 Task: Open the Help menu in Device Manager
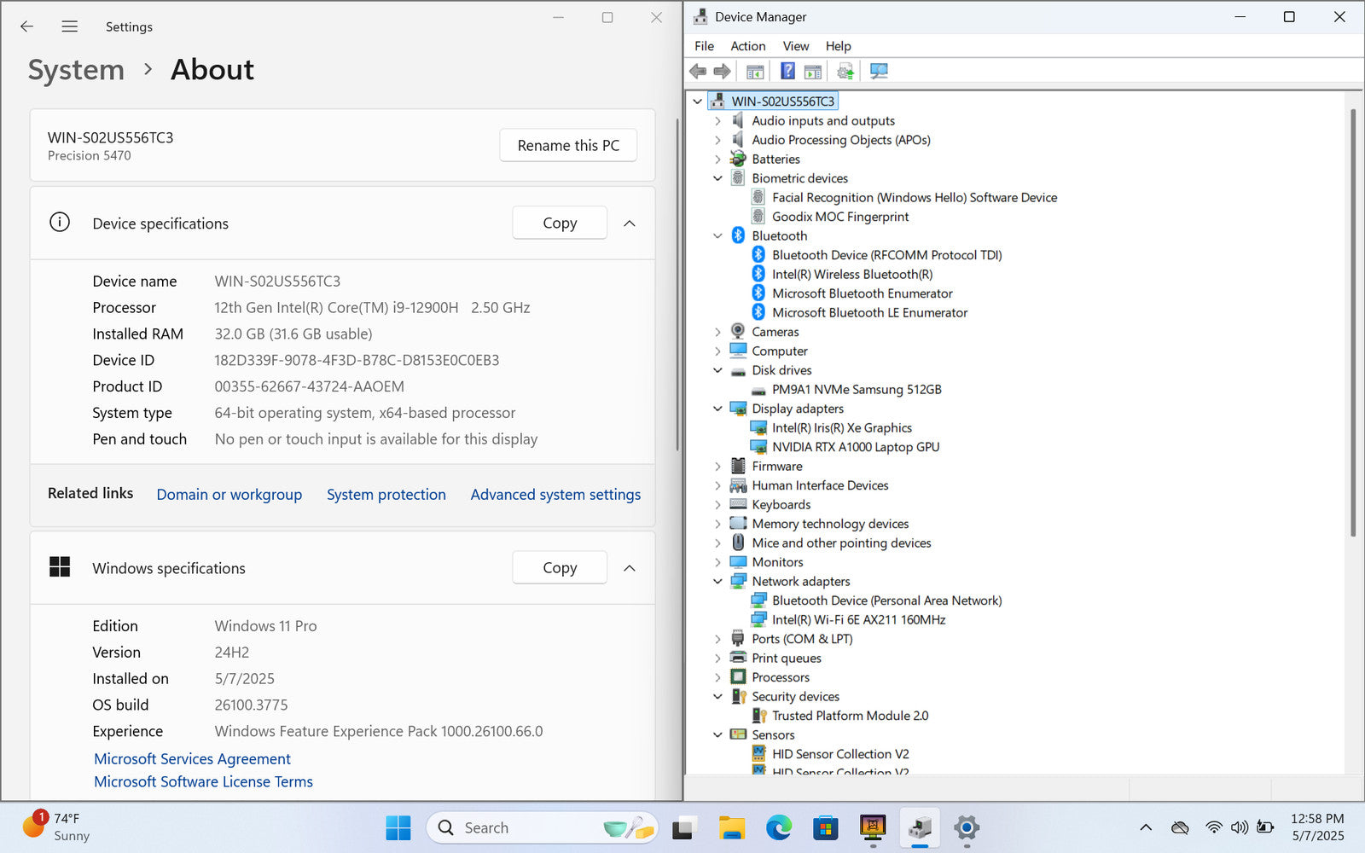(x=838, y=46)
